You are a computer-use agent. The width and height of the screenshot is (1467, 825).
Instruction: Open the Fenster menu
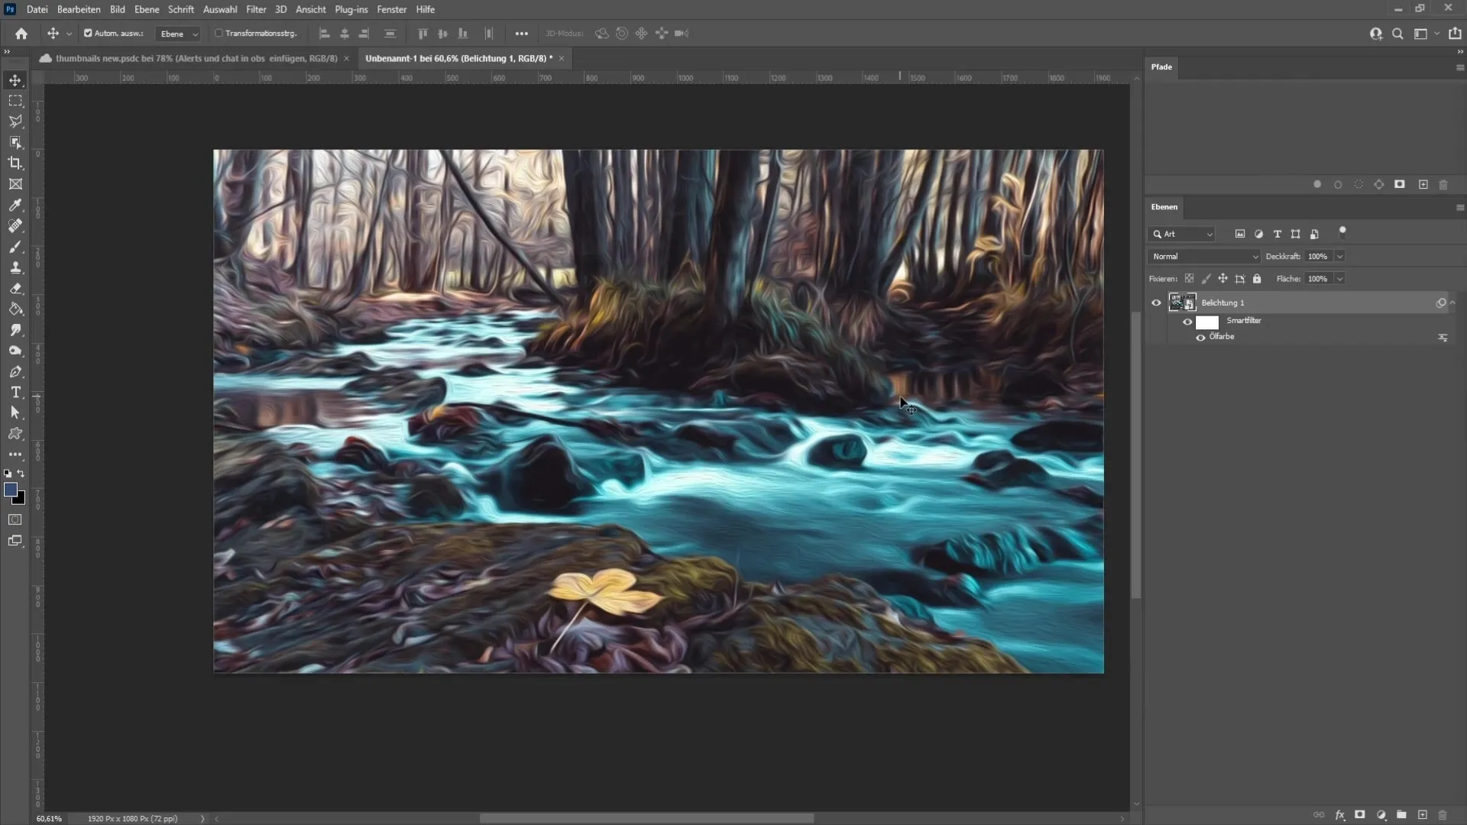tap(391, 9)
